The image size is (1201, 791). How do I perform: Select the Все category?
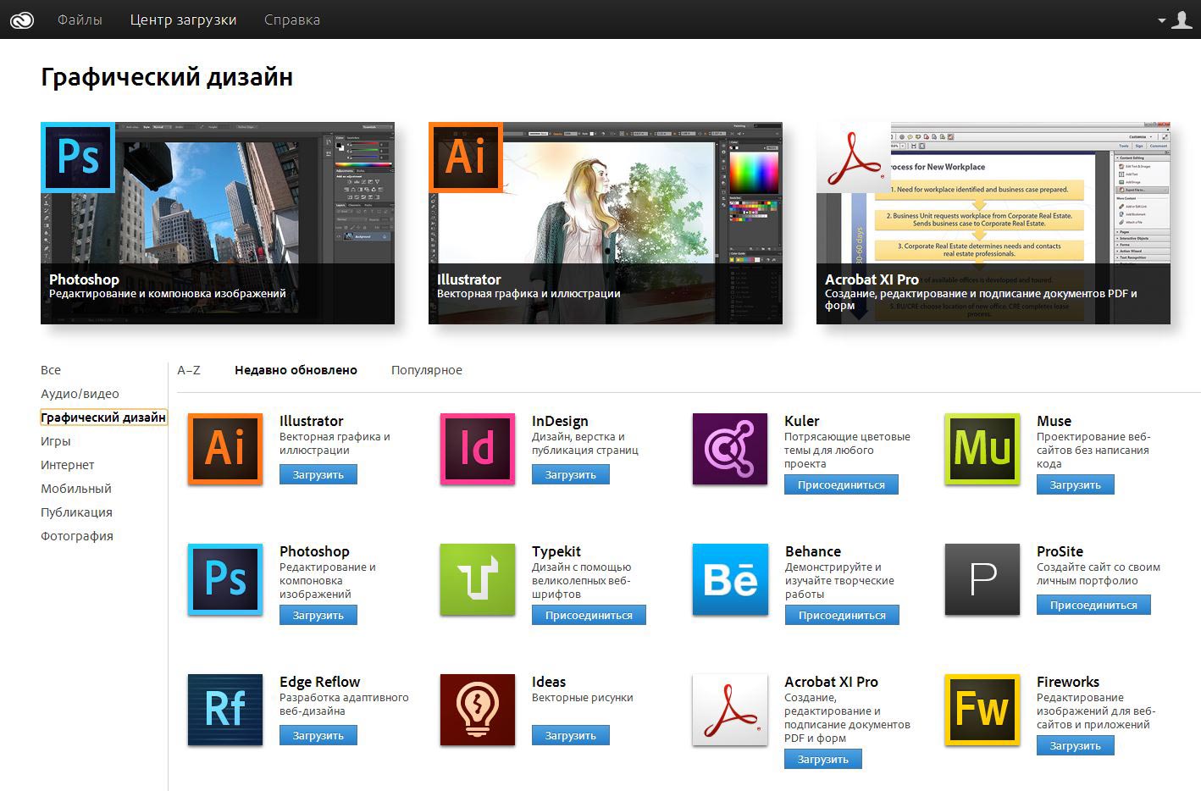point(51,370)
